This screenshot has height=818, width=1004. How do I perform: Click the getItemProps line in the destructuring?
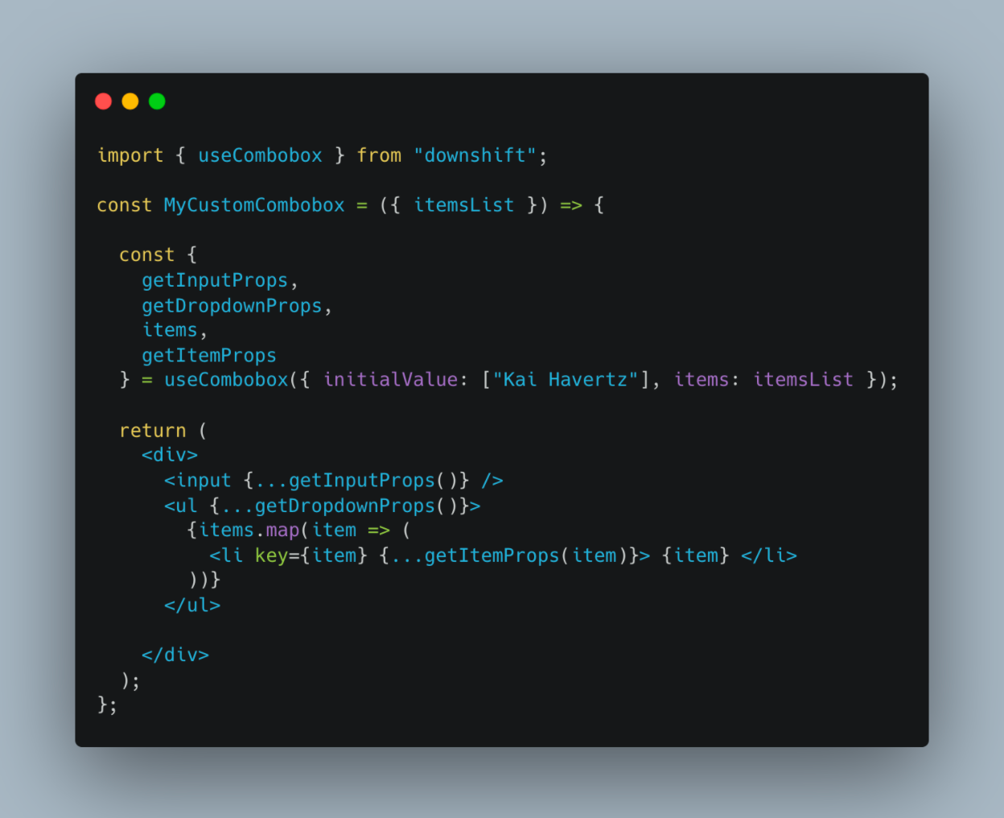(x=209, y=355)
